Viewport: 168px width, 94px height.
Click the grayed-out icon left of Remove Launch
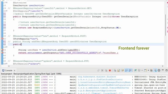(x=98, y=70)
